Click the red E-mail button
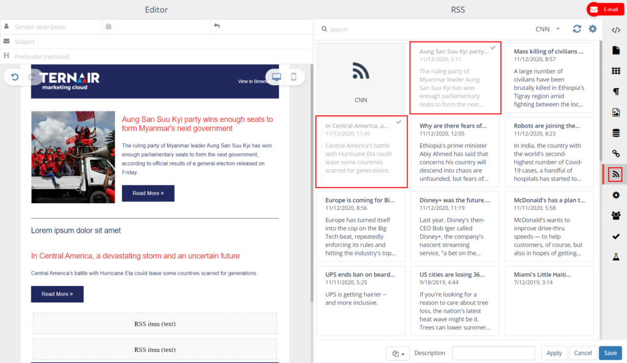This screenshot has width=627, height=363. coord(606,9)
